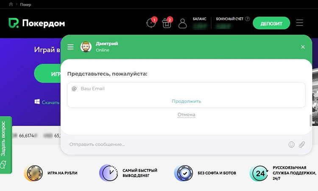Click the Скачать download link
The width and height of the screenshot is (318, 191).
[50, 102]
